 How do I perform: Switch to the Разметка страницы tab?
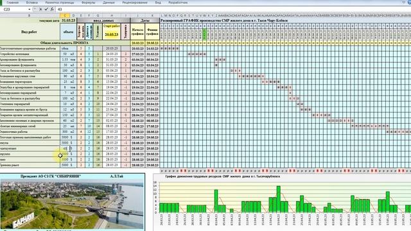point(60,3)
